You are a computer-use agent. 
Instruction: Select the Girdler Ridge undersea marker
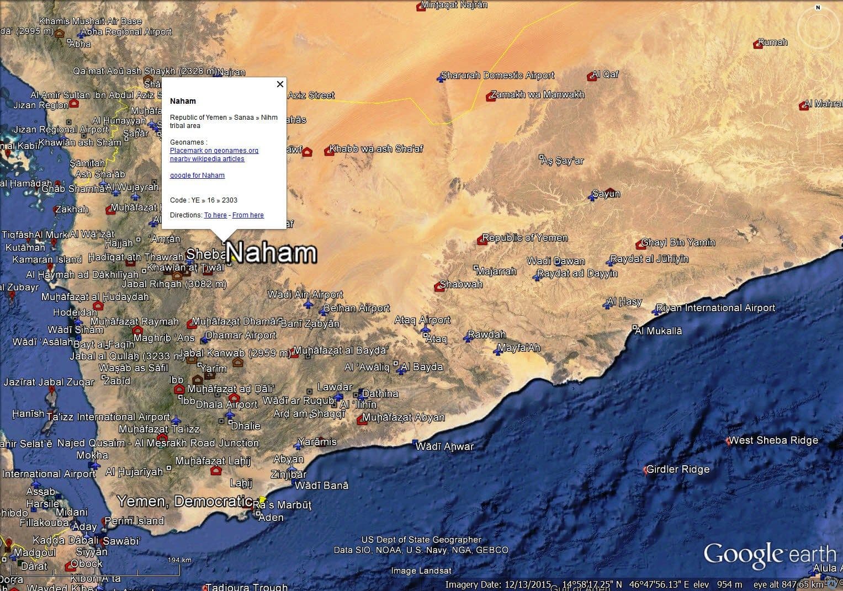click(x=645, y=471)
